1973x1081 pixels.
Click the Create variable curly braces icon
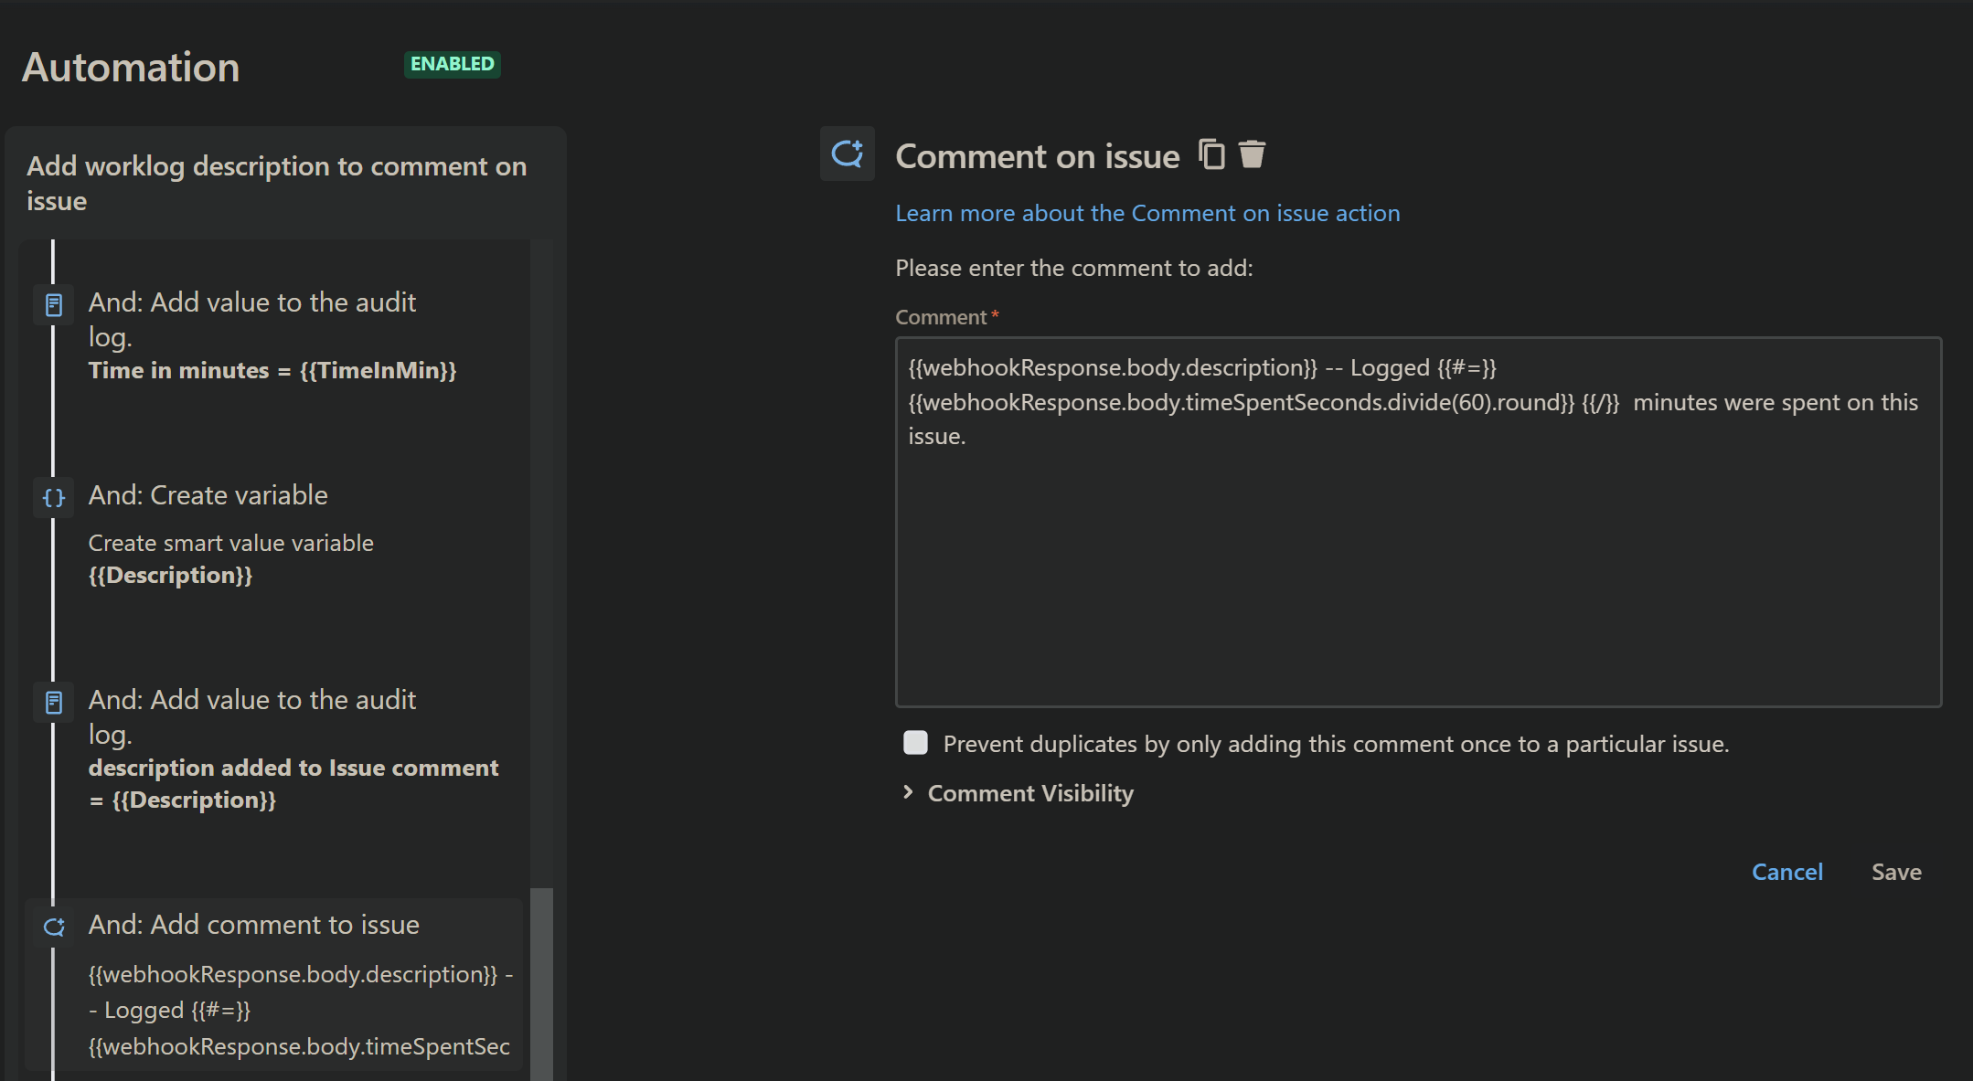54,498
